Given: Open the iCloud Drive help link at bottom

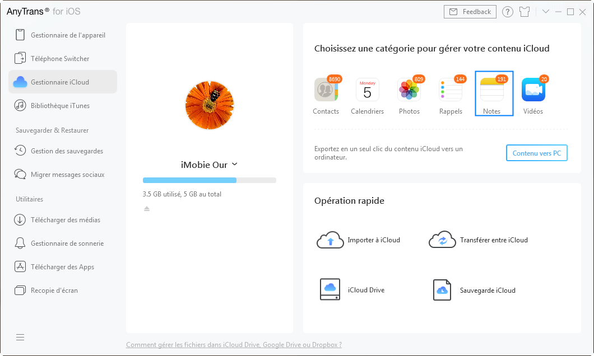Looking at the screenshot, I should (234, 345).
